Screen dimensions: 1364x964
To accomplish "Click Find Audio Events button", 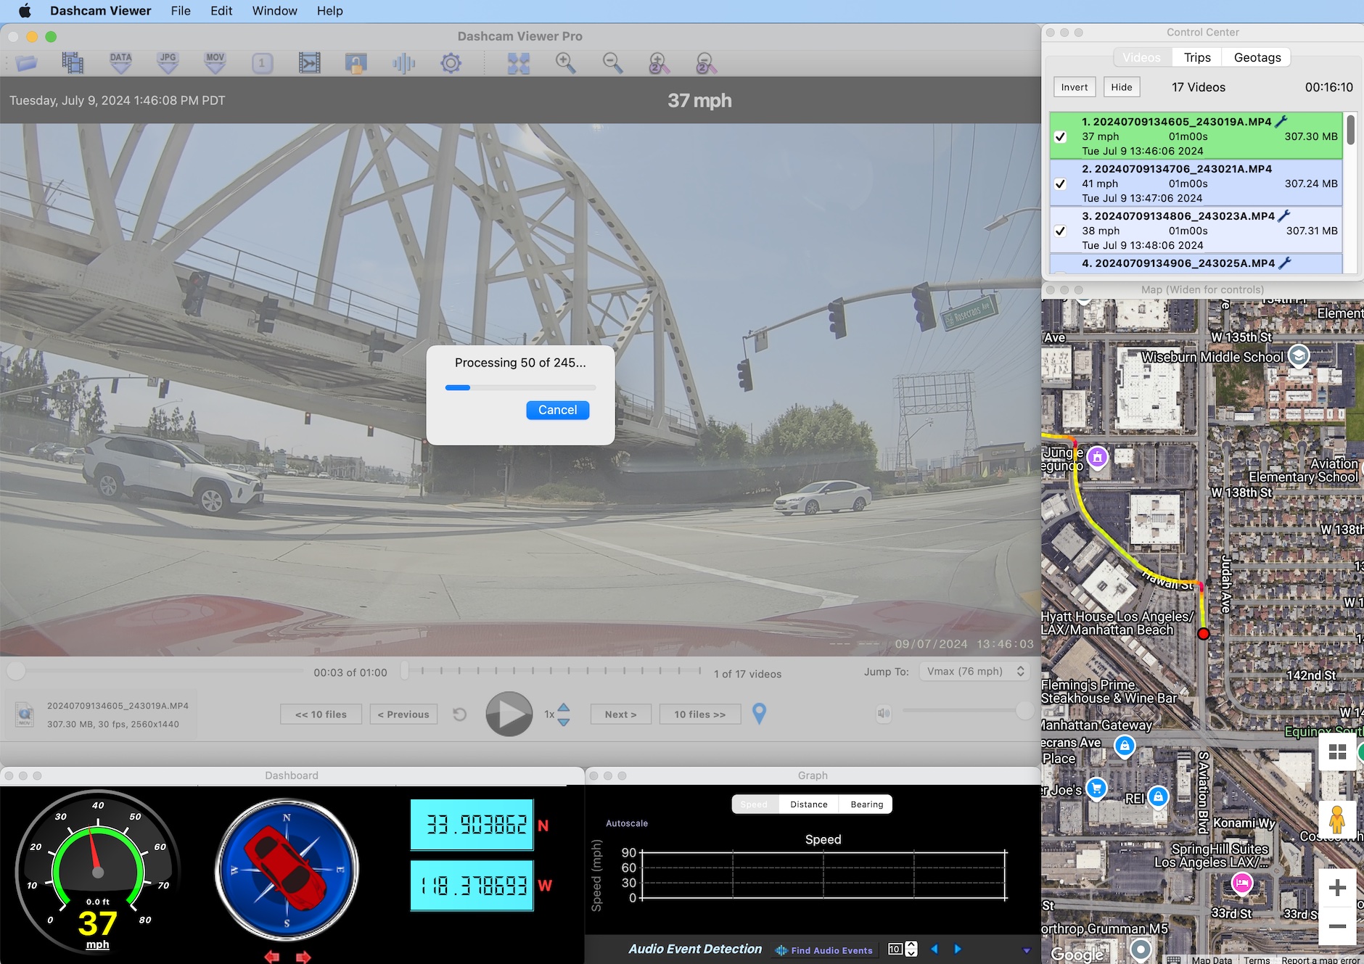I will 824,950.
